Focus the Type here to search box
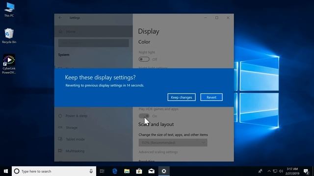 pos(54,171)
